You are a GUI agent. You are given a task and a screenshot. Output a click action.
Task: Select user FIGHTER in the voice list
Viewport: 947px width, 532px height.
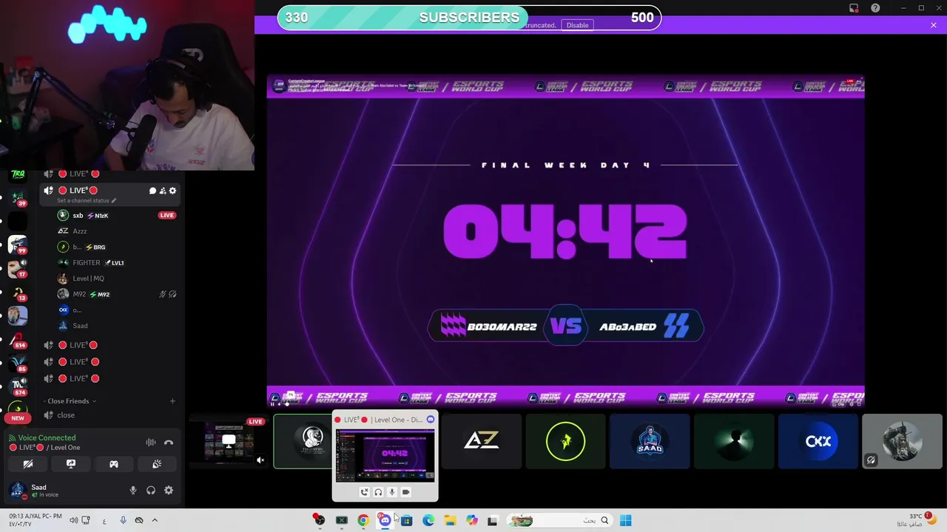click(117, 263)
